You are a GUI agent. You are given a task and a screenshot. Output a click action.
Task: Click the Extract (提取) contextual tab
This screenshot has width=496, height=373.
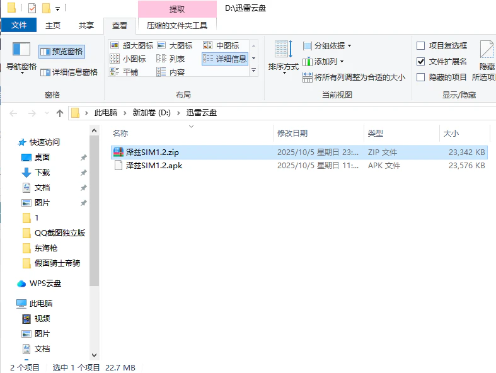[x=177, y=9]
